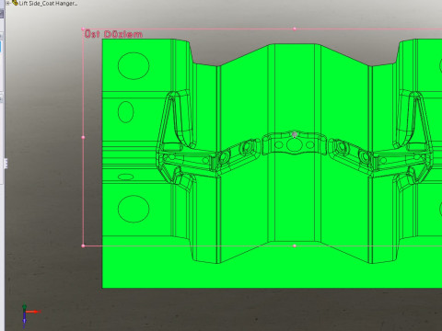Image resolution: width=442 pixels, height=331 pixels.
Task: Expand the Lift Side_Coat Hanger tree node
Action: tap(7, 4)
